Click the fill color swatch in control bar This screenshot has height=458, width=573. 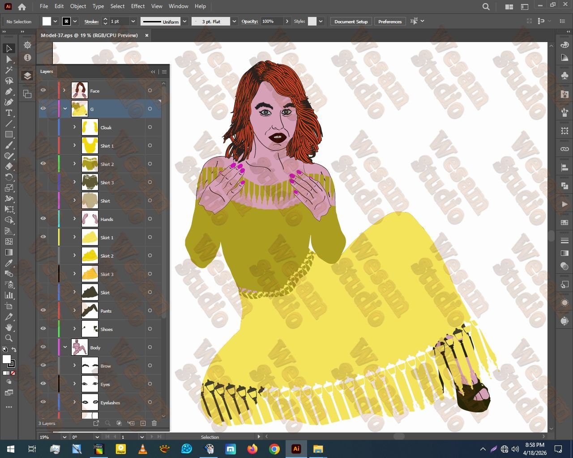point(47,21)
